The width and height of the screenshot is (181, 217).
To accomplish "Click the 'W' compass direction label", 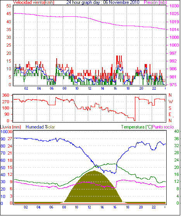I will pos(171,102).
